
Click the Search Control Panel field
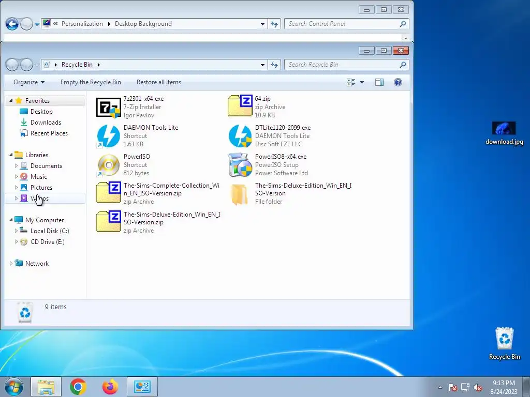click(x=342, y=24)
